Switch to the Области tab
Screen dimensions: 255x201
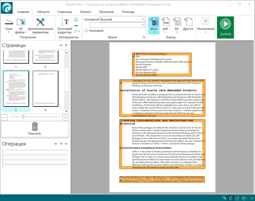pos(43,12)
